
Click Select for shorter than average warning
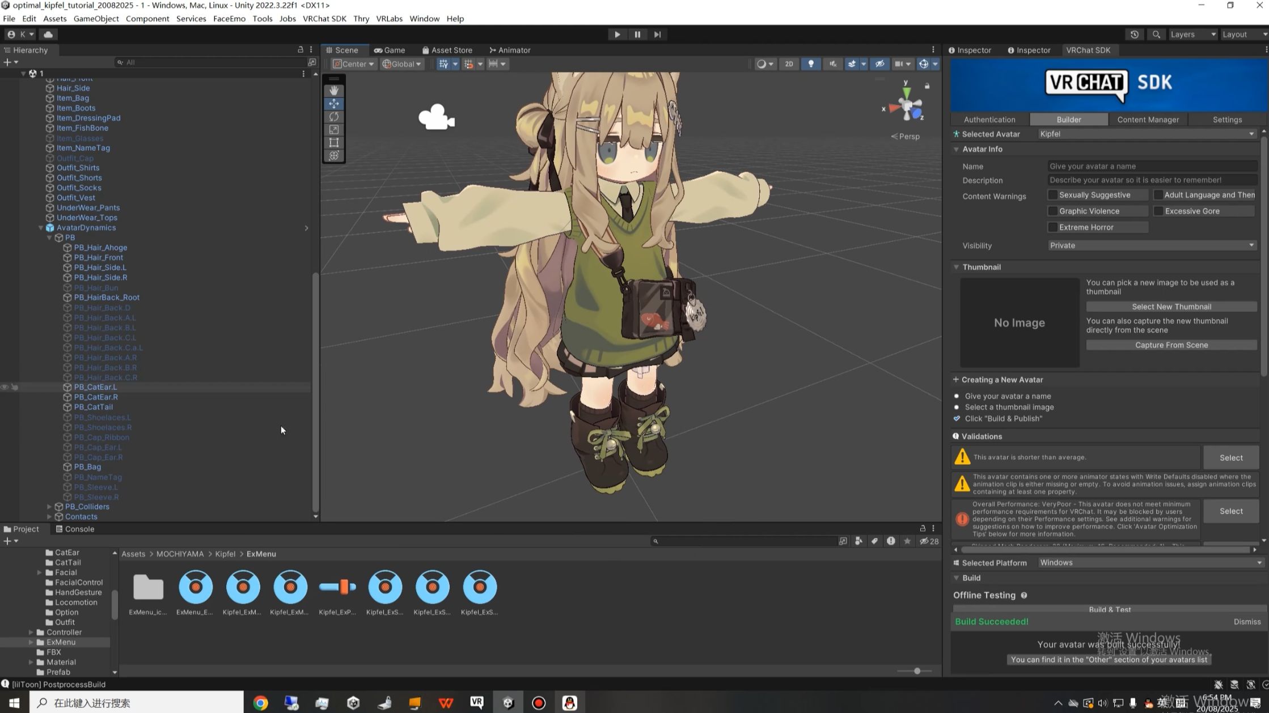click(1231, 458)
